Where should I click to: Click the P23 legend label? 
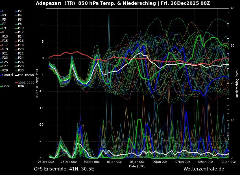pyautogui.click(x=5, y=58)
